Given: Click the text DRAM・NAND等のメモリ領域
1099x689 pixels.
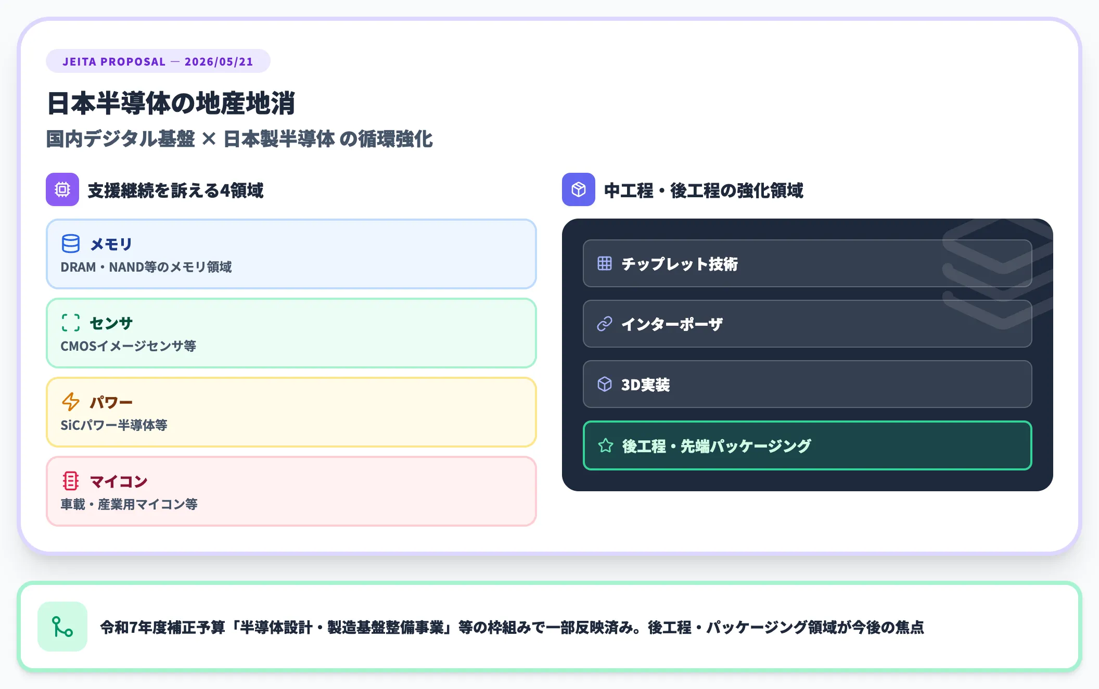Looking at the screenshot, I should pos(146,267).
